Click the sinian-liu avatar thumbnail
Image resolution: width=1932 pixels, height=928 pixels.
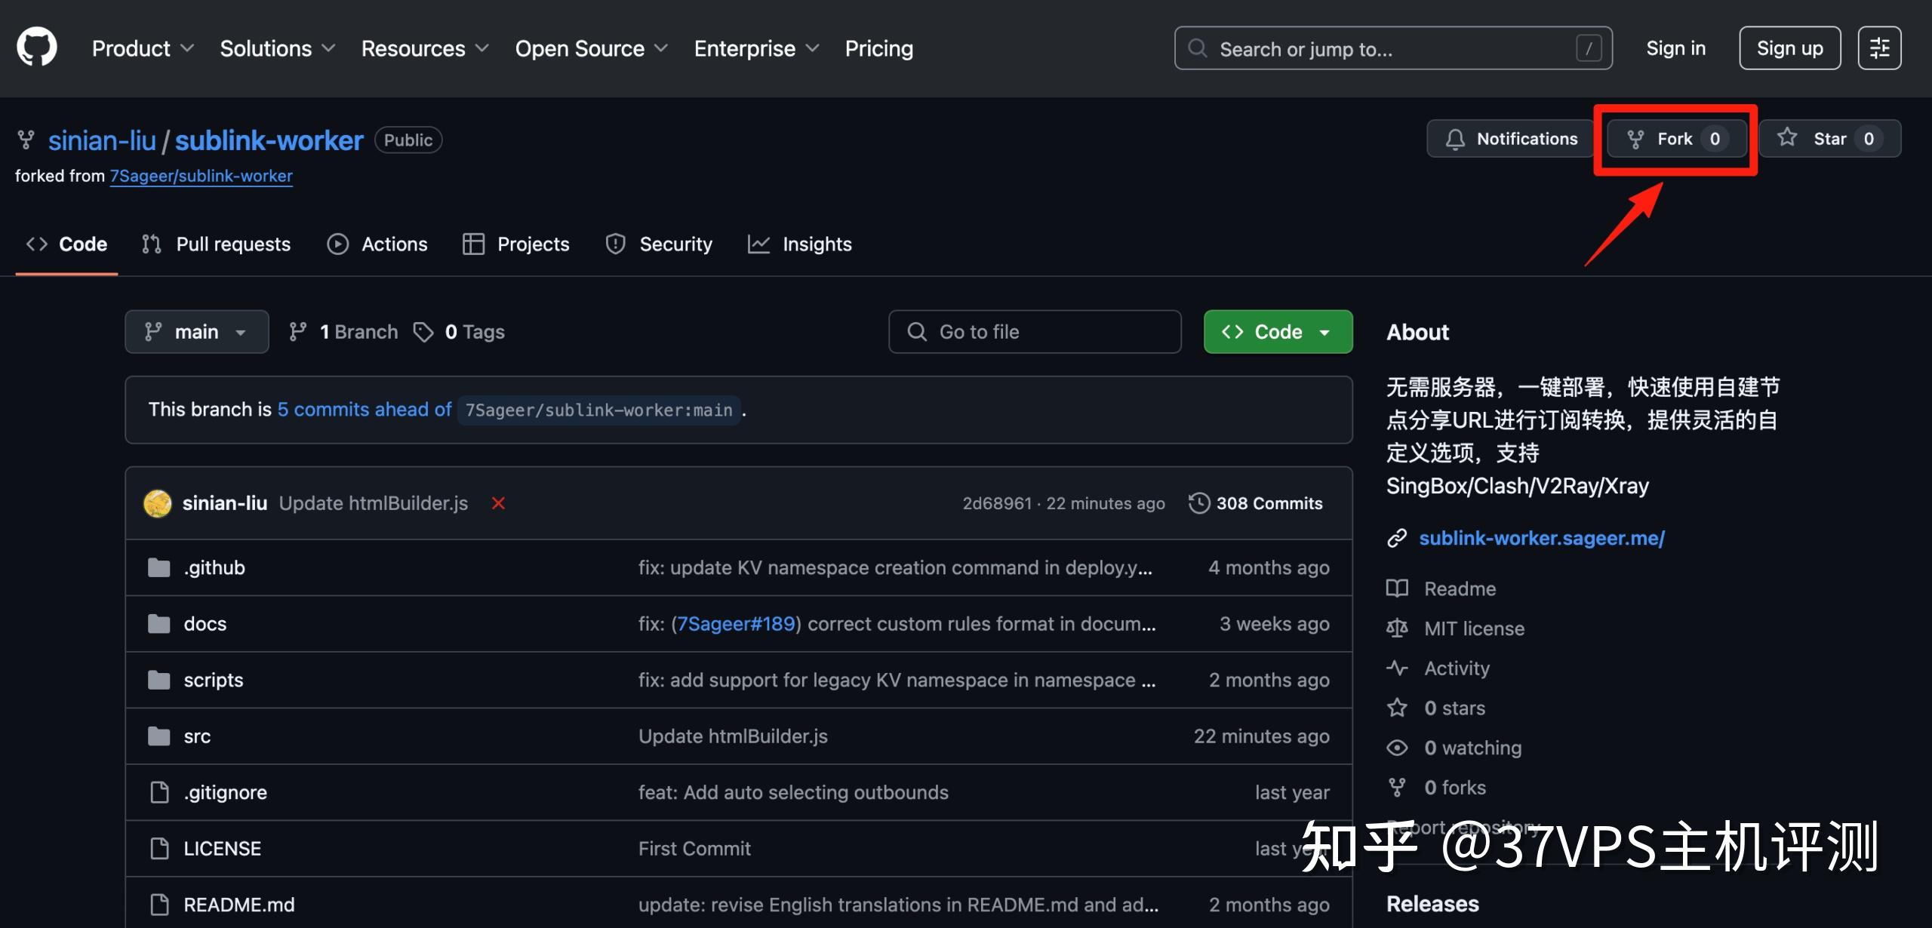(x=158, y=502)
